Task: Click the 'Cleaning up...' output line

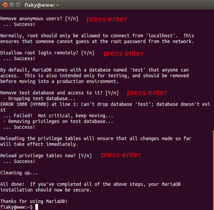Action: tap(19, 173)
